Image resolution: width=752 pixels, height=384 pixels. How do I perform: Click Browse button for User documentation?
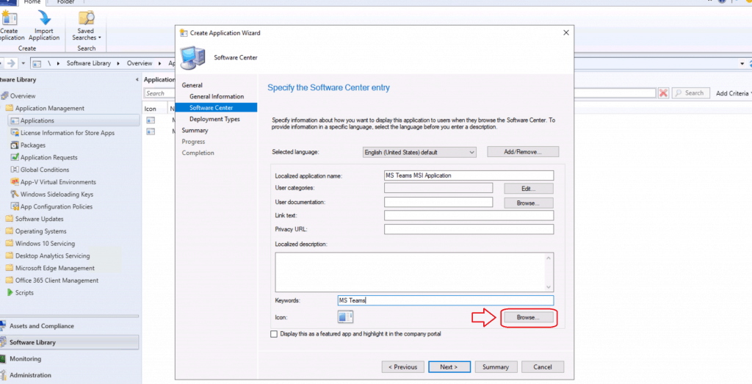(529, 203)
